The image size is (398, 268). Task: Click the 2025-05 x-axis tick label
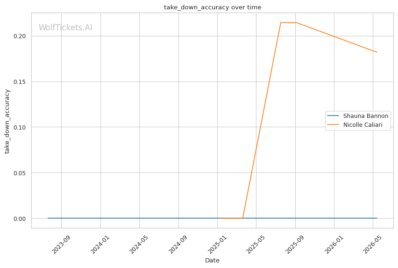(x=256, y=244)
